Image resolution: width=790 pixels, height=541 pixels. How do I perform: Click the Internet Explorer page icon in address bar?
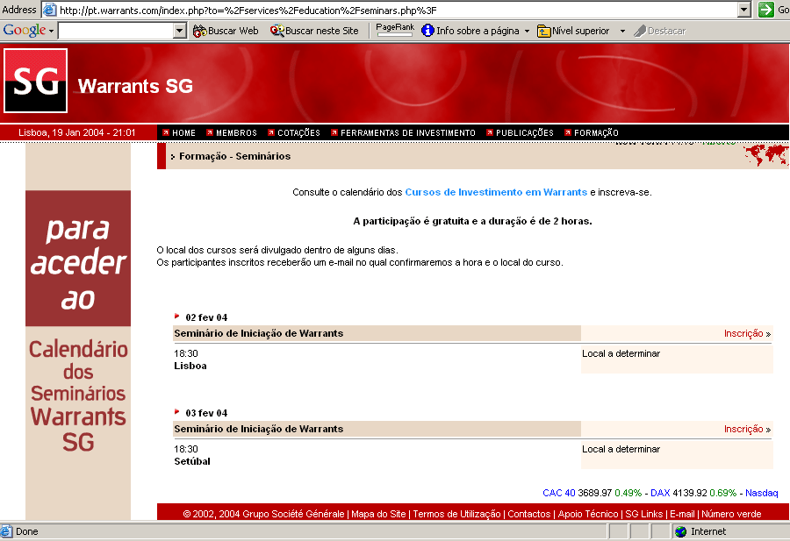49,10
